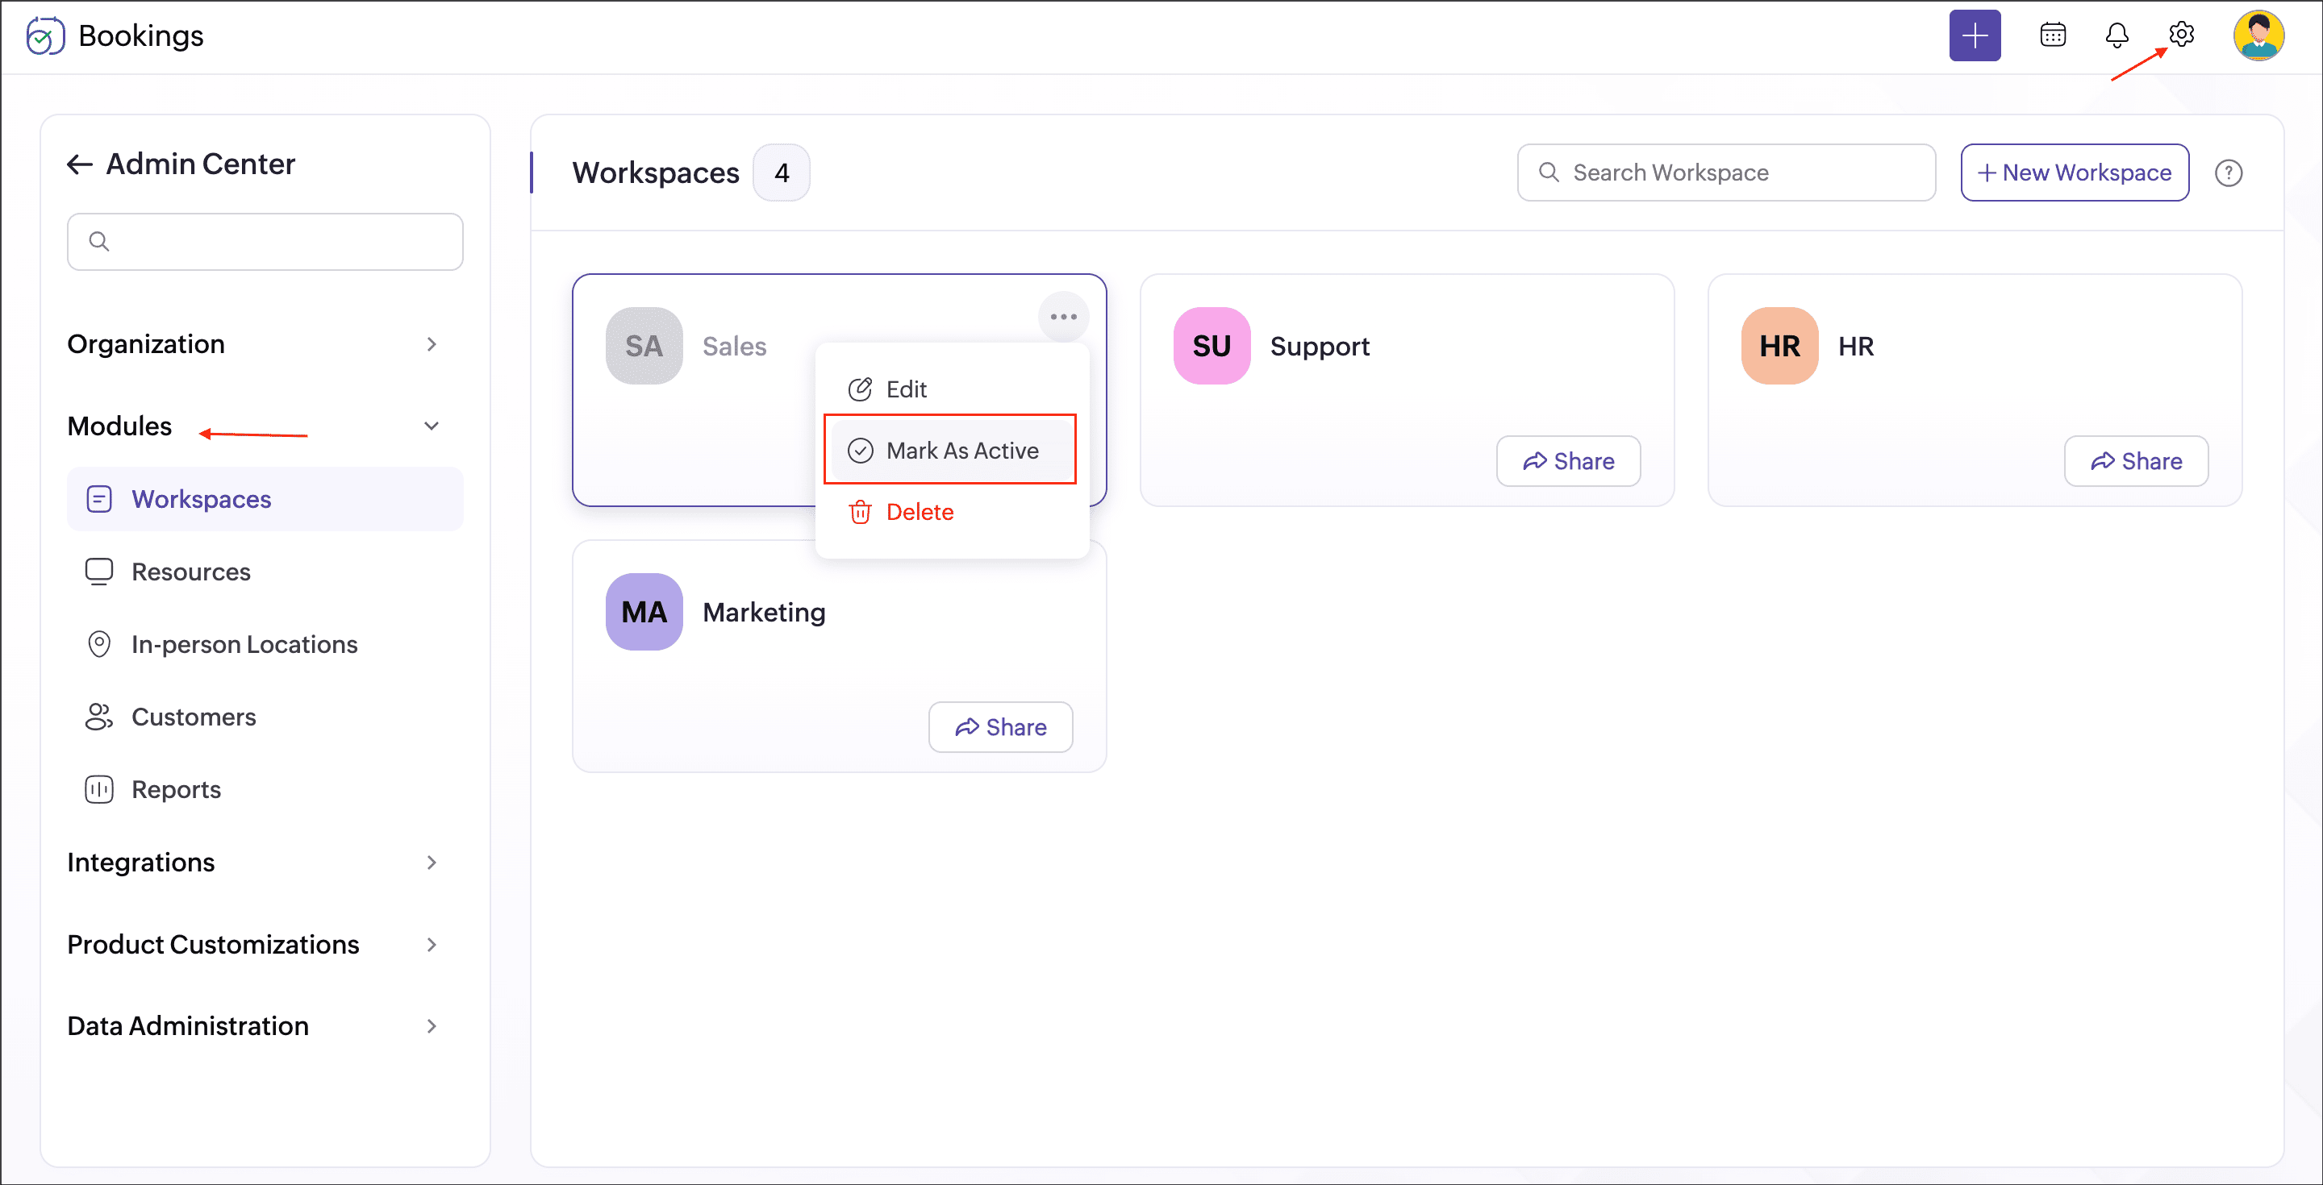Expand Product Customizations chevron
The image size is (2323, 1185).
pyautogui.click(x=432, y=945)
